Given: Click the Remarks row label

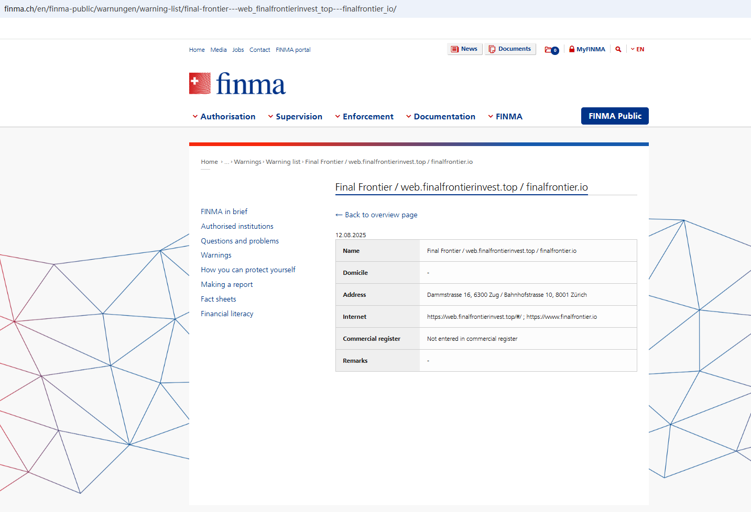Looking at the screenshot, I should point(355,361).
